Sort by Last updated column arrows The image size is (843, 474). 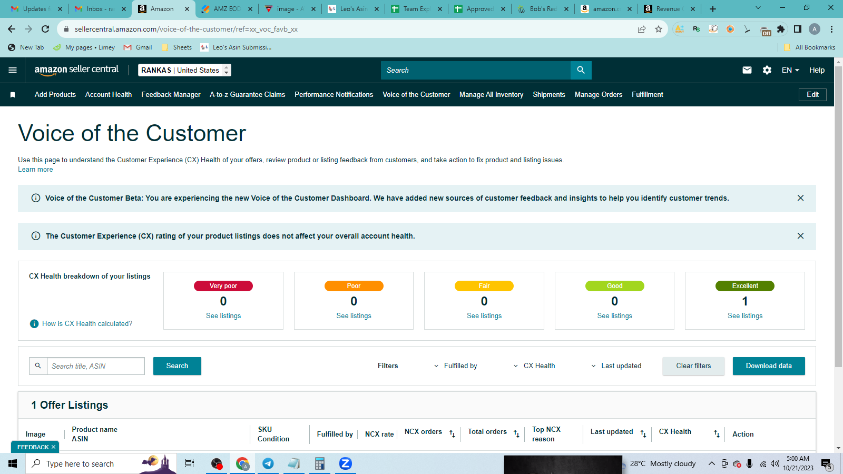[643, 433]
